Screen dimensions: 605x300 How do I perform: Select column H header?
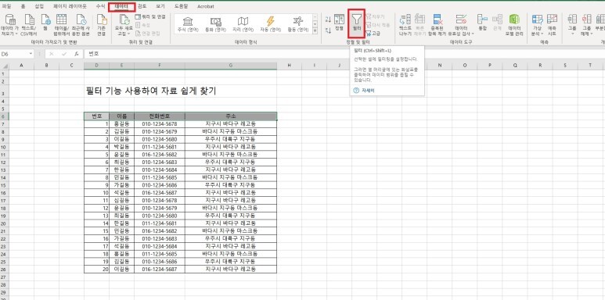[289, 66]
